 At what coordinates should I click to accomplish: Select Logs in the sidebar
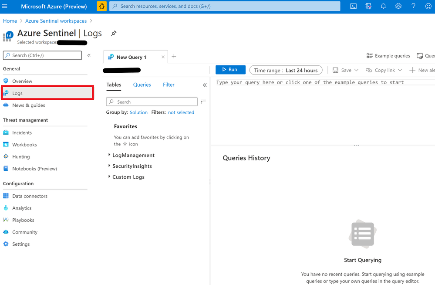click(47, 93)
